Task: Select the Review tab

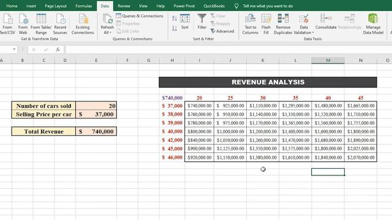Action: coord(124,6)
